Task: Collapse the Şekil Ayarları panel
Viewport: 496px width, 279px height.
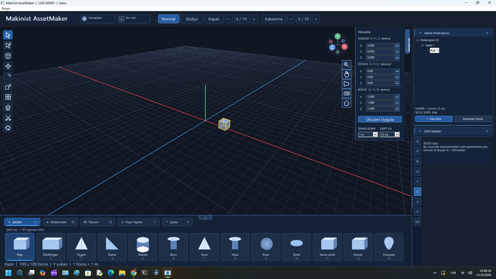Action: pyautogui.click(x=487, y=131)
